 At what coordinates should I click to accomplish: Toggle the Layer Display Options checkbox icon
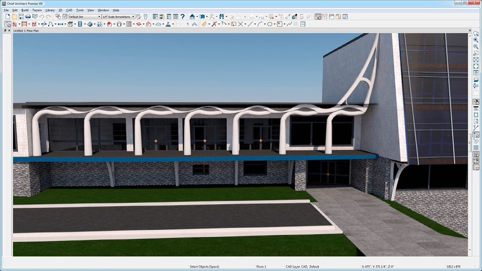65,17
